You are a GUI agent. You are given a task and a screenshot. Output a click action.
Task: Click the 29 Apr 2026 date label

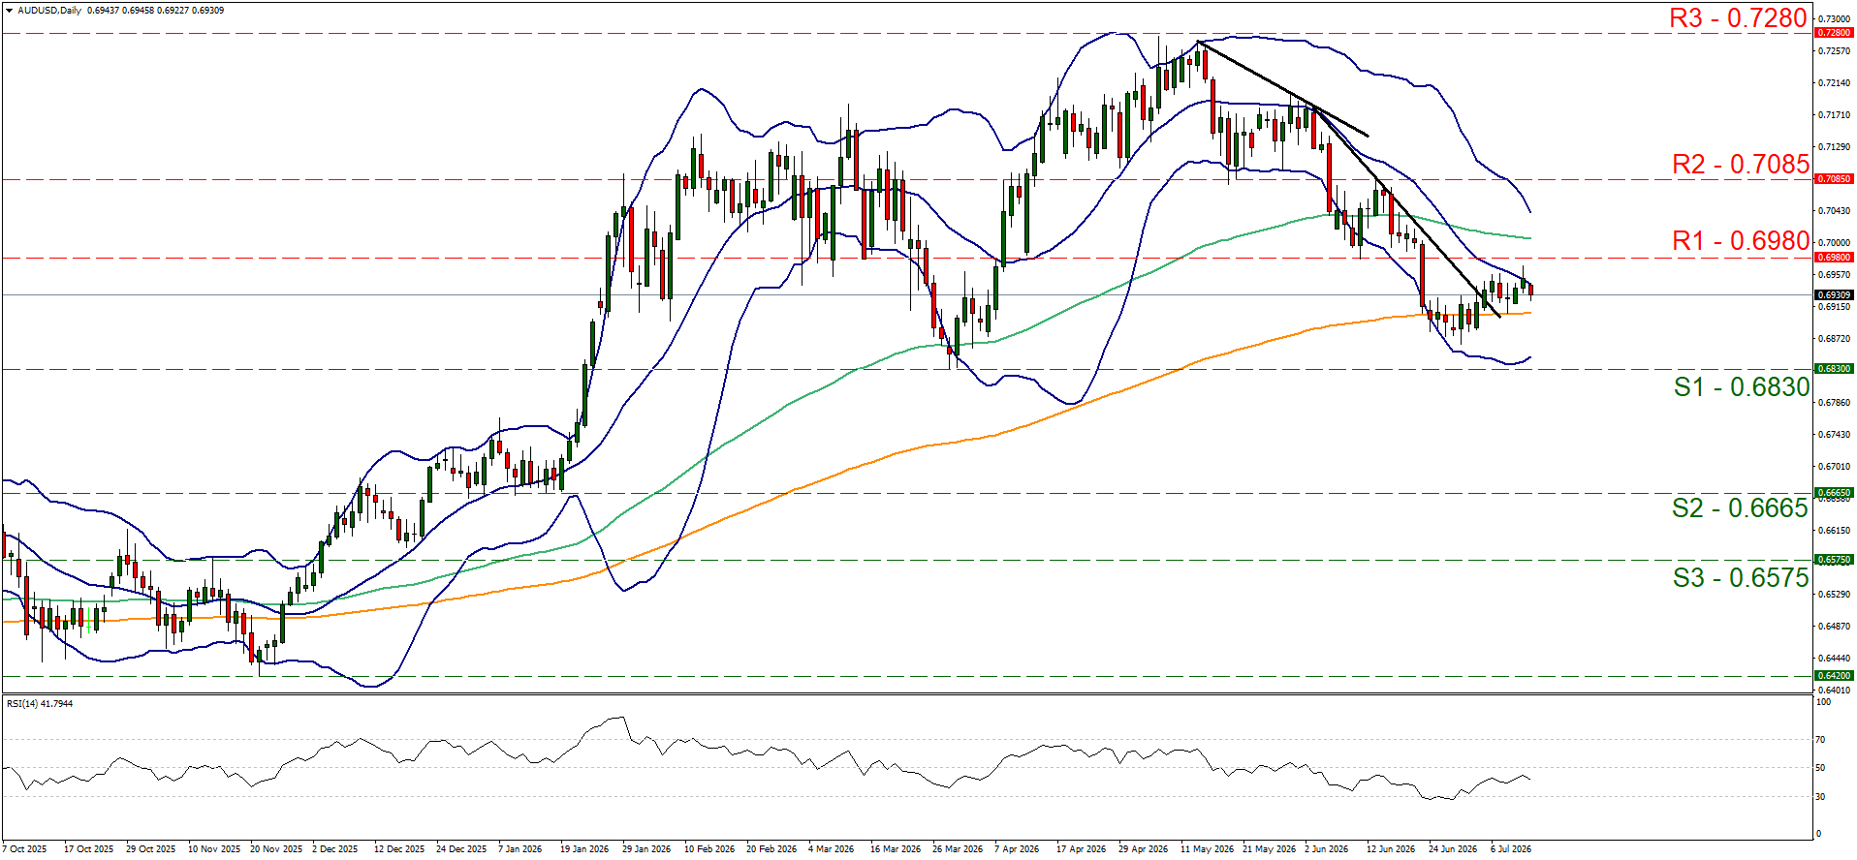click(x=1143, y=849)
